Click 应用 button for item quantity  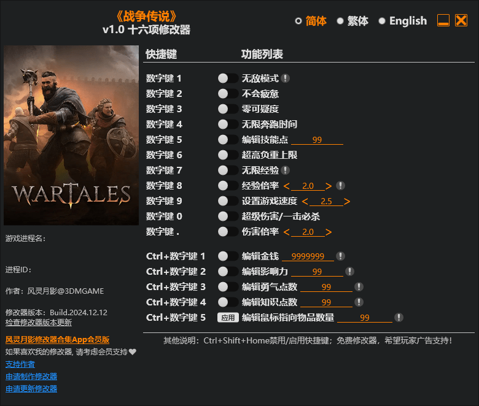[x=228, y=318]
